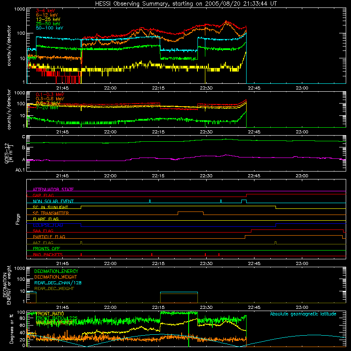This screenshot has width=351, height=351.
Task: Select the SC_IN_SUNLIGHT flag label
Action: (50, 207)
